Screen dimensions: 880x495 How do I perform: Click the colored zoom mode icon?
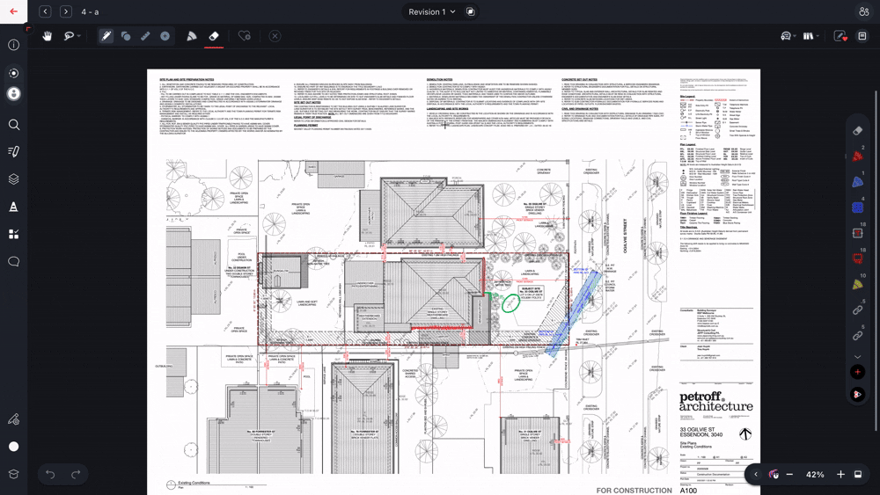pyautogui.click(x=774, y=474)
